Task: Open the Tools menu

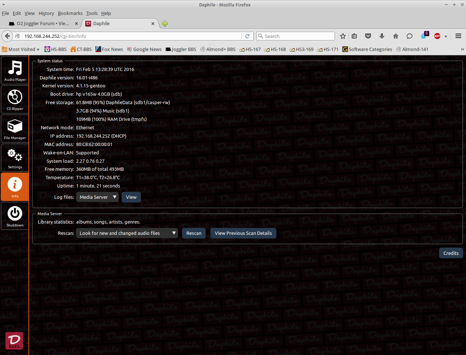Action: 92,13
